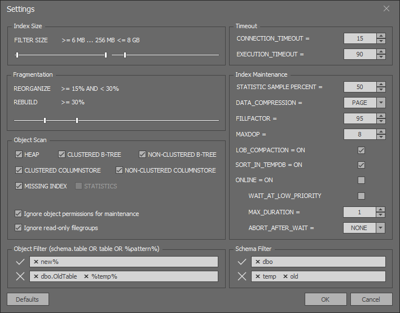
Task: Click the CONNECTION_TIMEOUT value field
Action: (x=360, y=38)
